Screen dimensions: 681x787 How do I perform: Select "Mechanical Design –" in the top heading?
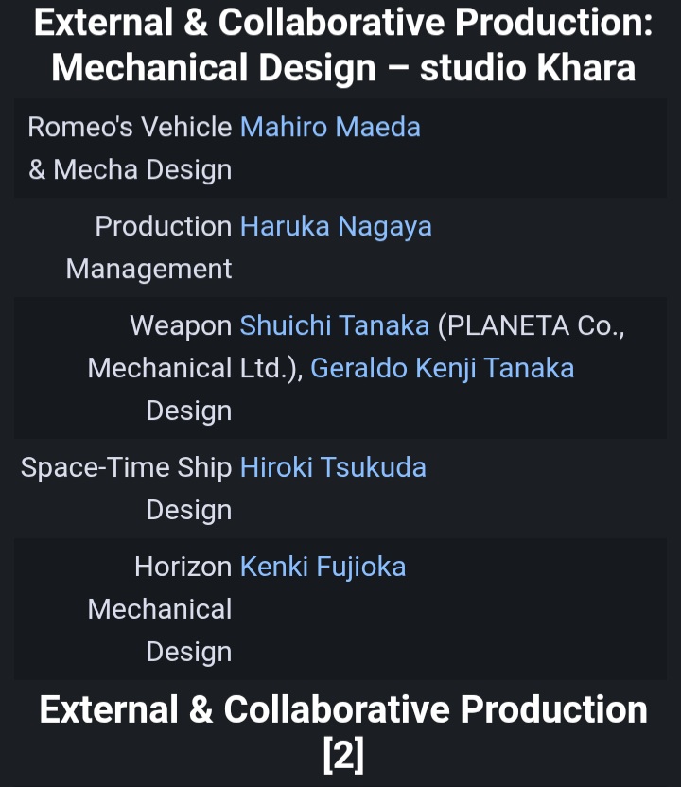tap(231, 67)
